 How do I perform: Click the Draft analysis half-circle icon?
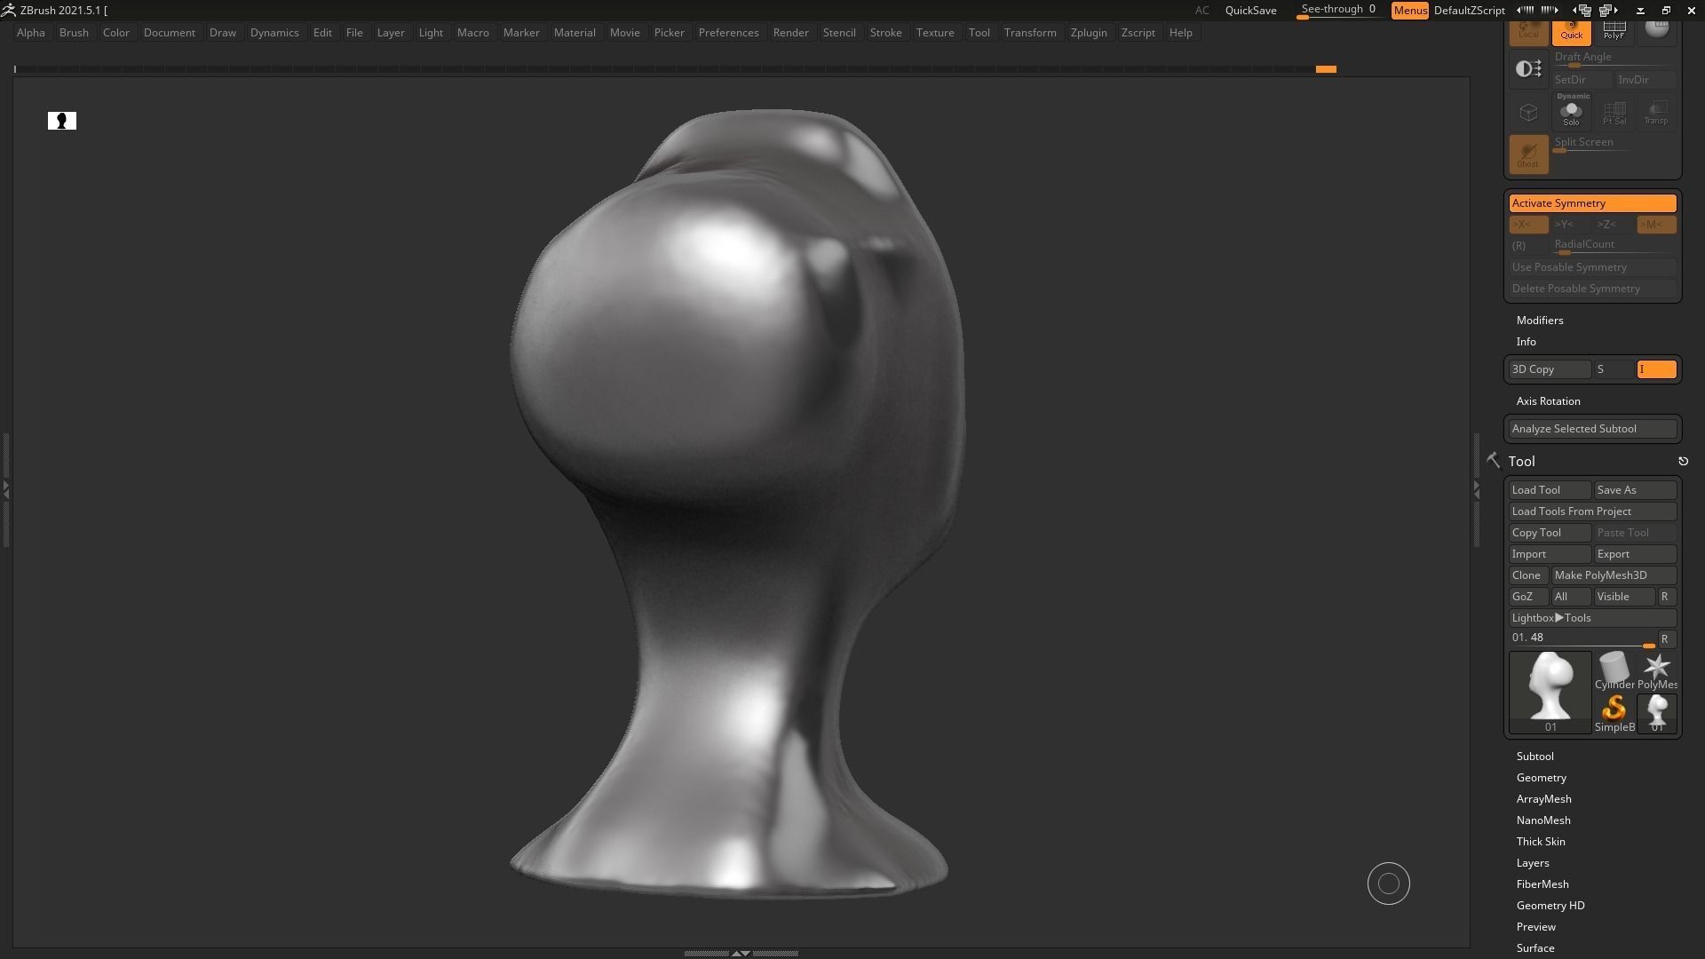tap(1528, 69)
